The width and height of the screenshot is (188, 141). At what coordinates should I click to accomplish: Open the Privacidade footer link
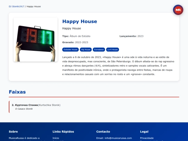pyautogui.click(x=147, y=138)
